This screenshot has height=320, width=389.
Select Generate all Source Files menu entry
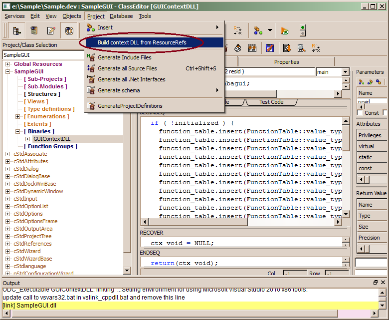pos(127,68)
